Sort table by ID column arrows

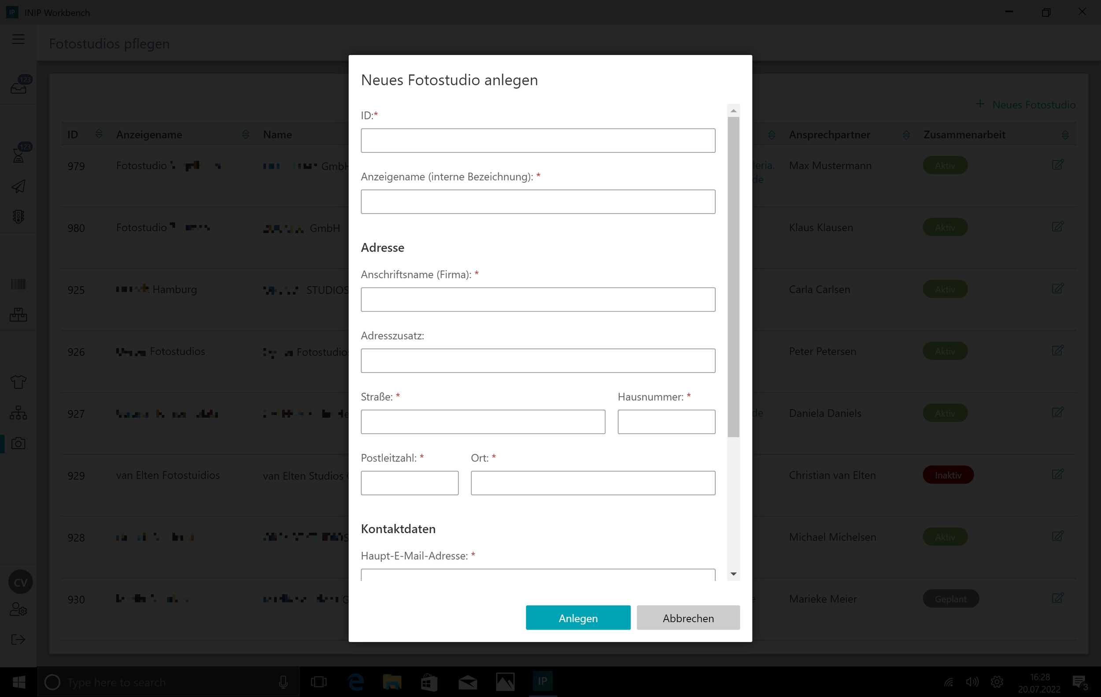(x=99, y=134)
